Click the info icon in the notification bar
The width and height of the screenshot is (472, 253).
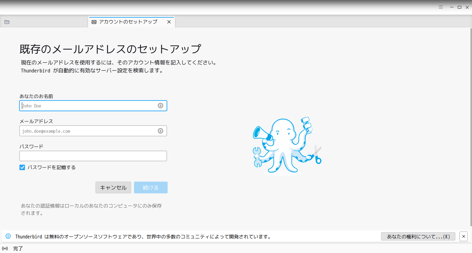[8, 236]
